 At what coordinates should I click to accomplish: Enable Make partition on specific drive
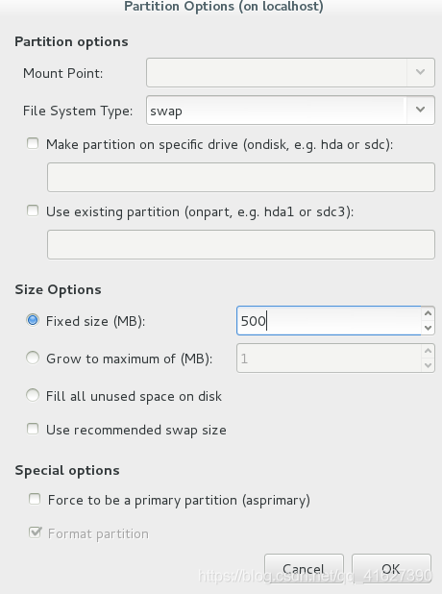coord(33,143)
